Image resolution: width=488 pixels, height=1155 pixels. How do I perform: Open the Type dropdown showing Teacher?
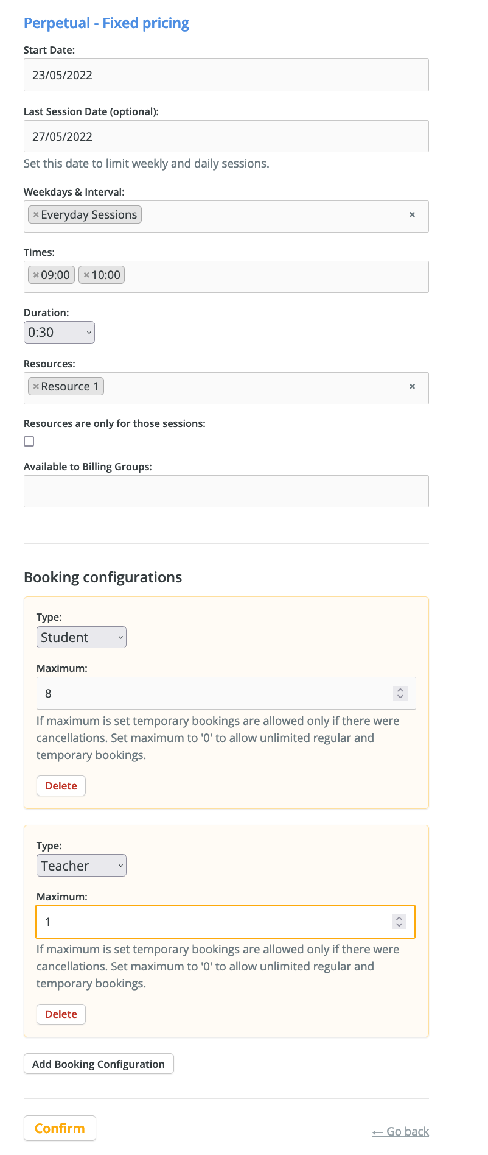pyautogui.click(x=81, y=865)
